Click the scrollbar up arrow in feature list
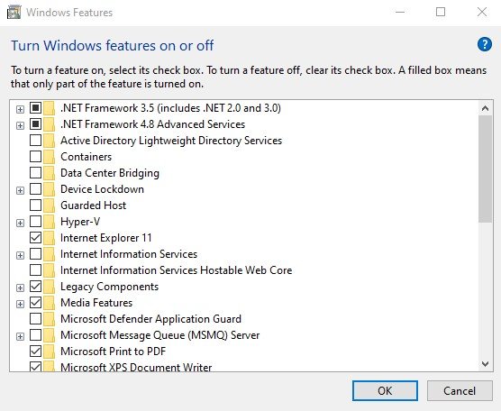Image resolution: width=501 pixels, height=411 pixels. pyautogui.click(x=485, y=108)
